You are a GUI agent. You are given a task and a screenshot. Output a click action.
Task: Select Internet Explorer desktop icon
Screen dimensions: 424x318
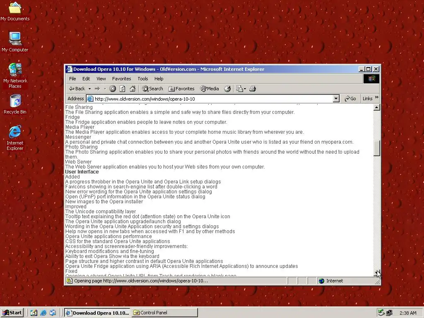15,137
